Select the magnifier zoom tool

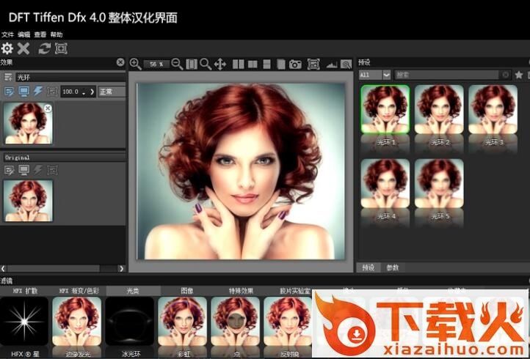coord(206,64)
